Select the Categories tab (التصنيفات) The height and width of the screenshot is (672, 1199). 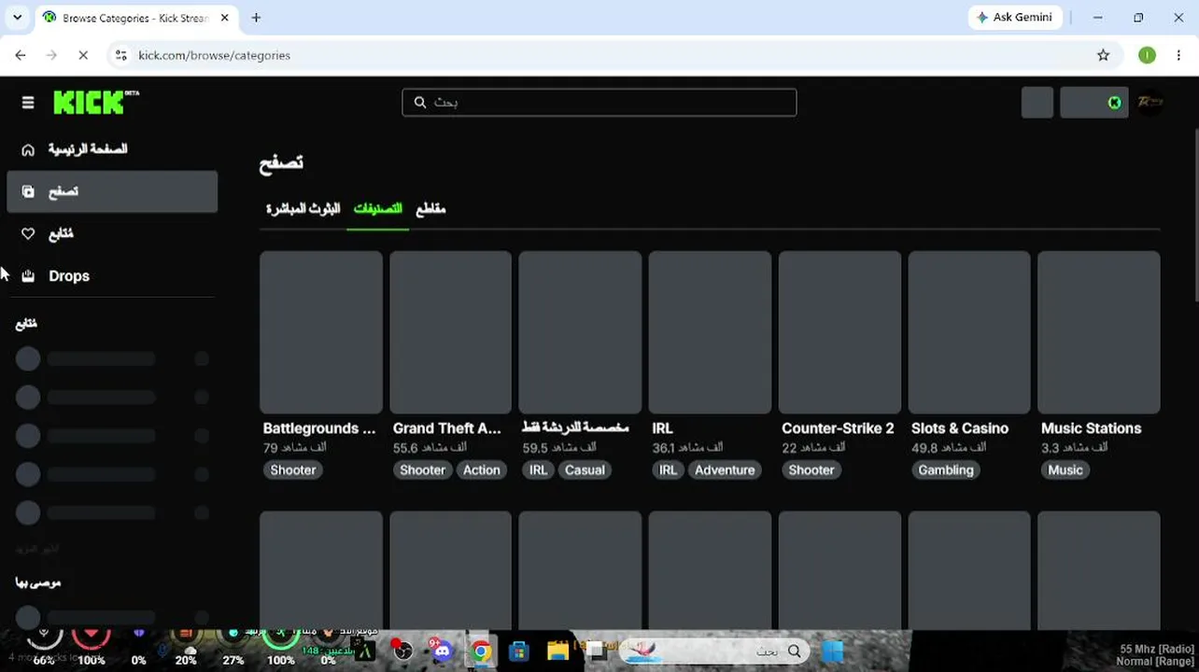[x=378, y=209]
